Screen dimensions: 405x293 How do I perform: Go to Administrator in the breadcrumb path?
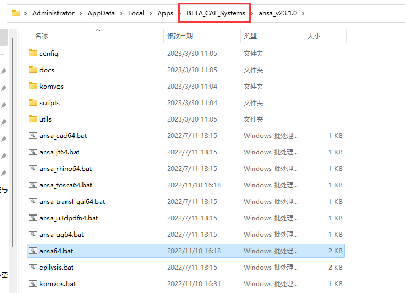click(53, 13)
